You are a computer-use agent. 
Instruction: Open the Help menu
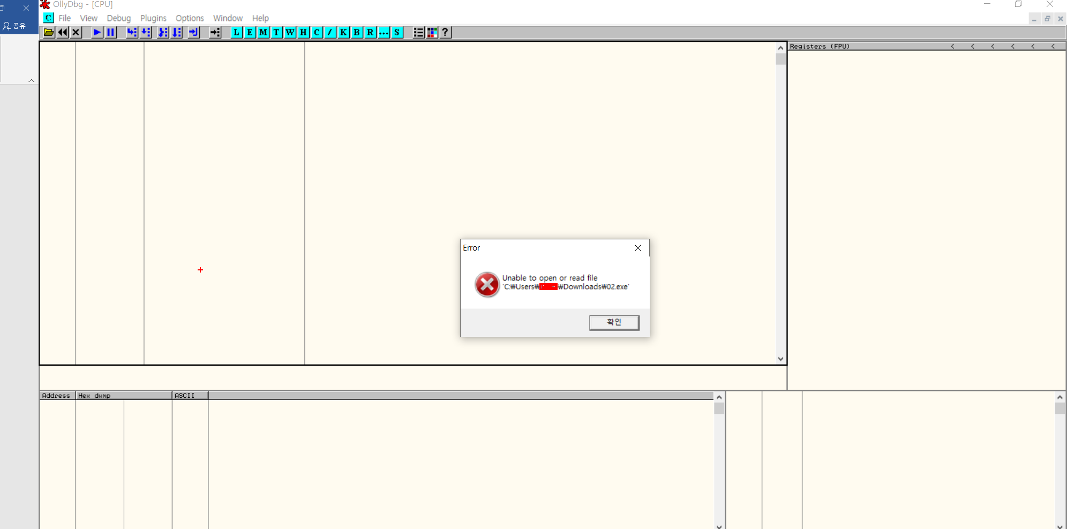[260, 18]
